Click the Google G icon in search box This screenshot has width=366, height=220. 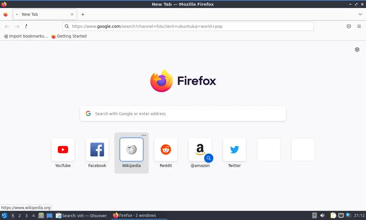pyautogui.click(x=88, y=113)
